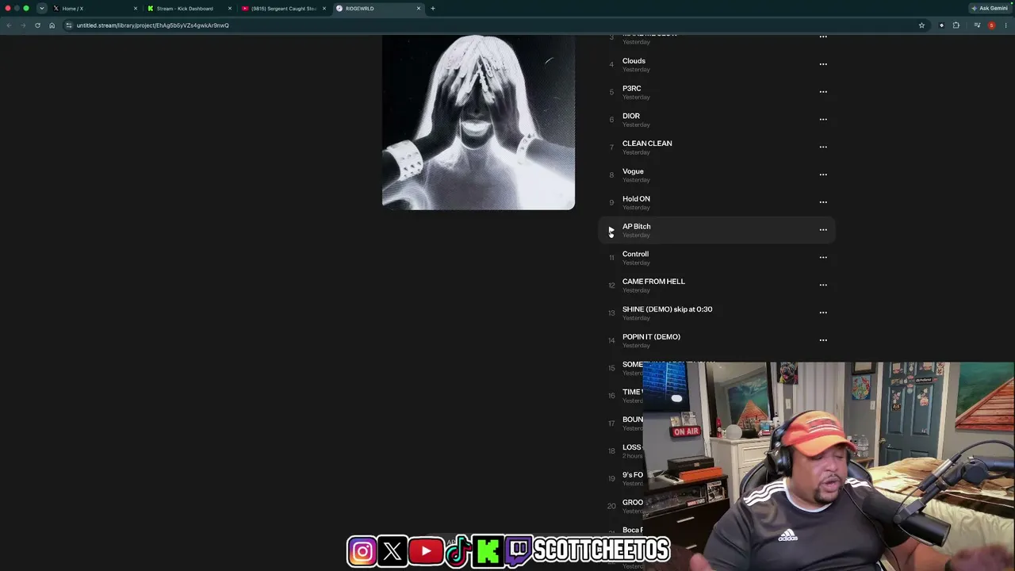
Task: Select SHINE (DEMO) skip at 0:30 track
Action: click(668, 309)
